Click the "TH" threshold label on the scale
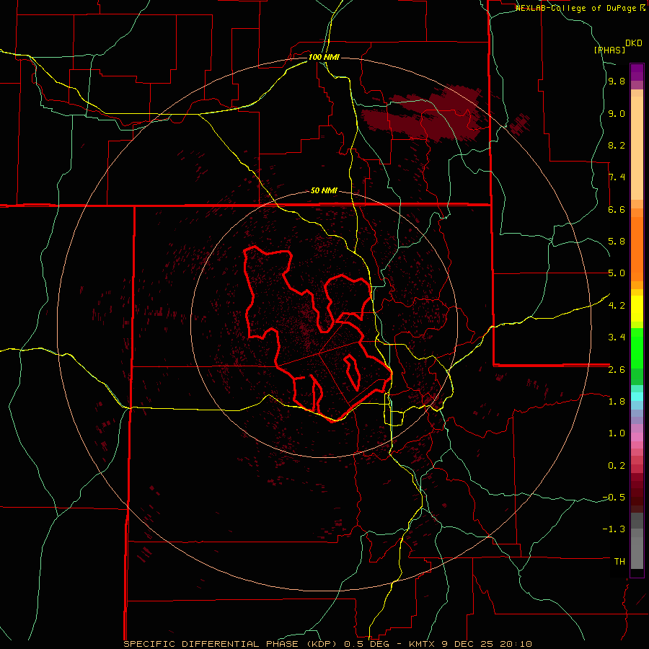The height and width of the screenshot is (649, 649). pyautogui.click(x=619, y=562)
